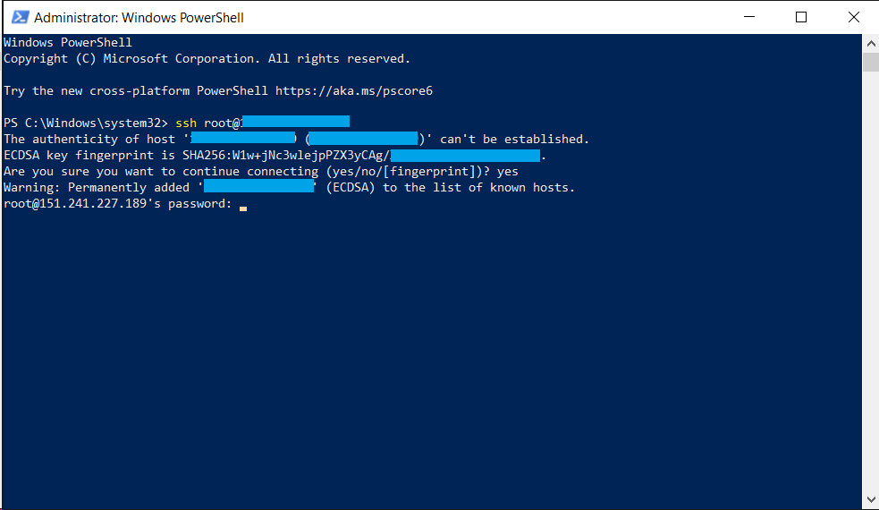Click the PowerShell icon in the title bar
The image size is (879, 510).
[18, 17]
